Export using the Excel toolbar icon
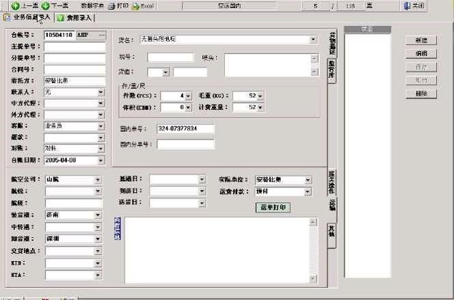454x300 pixels. pos(135,5)
